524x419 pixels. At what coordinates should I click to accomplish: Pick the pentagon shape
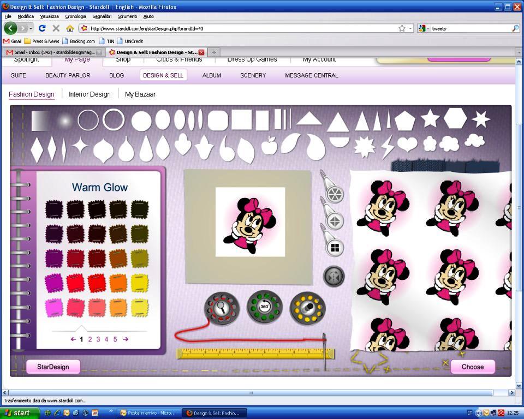point(404,121)
